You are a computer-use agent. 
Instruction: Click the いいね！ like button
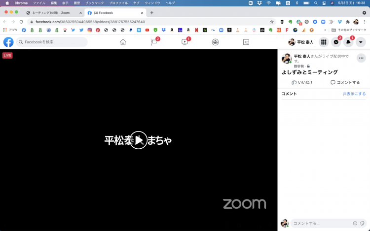(x=302, y=82)
